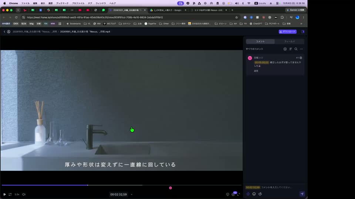The height and width of the screenshot is (199, 355).
Task: Click the video progress bar playhead
Action: click(88, 185)
